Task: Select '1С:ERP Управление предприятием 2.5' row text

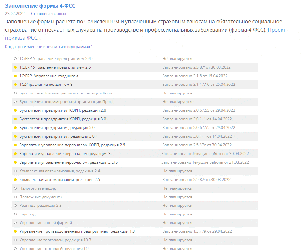Action: coord(55,67)
